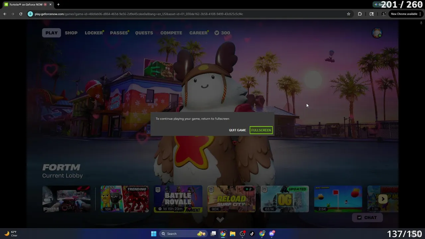Open site info icon in address bar
Image resolution: width=425 pixels, height=239 pixels.
tap(31, 14)
